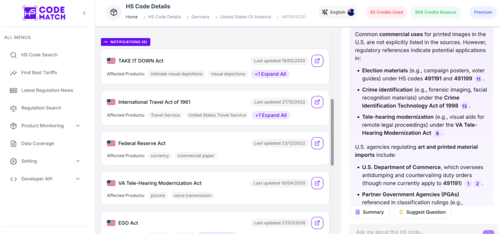Open external link for EGO Act
The height and width of the screenshot is (234, 500).
317,223
